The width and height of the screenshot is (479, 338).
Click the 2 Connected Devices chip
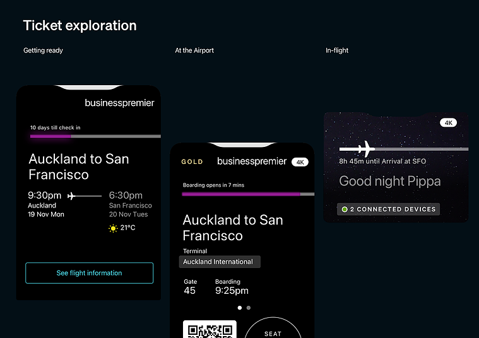point(388,209)
